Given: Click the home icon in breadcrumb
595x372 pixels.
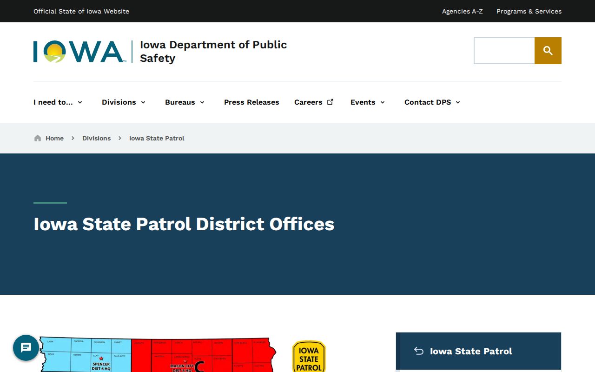Looking at the screenshot, I should pos(38,138).
